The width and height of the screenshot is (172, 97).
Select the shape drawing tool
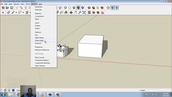27,13
